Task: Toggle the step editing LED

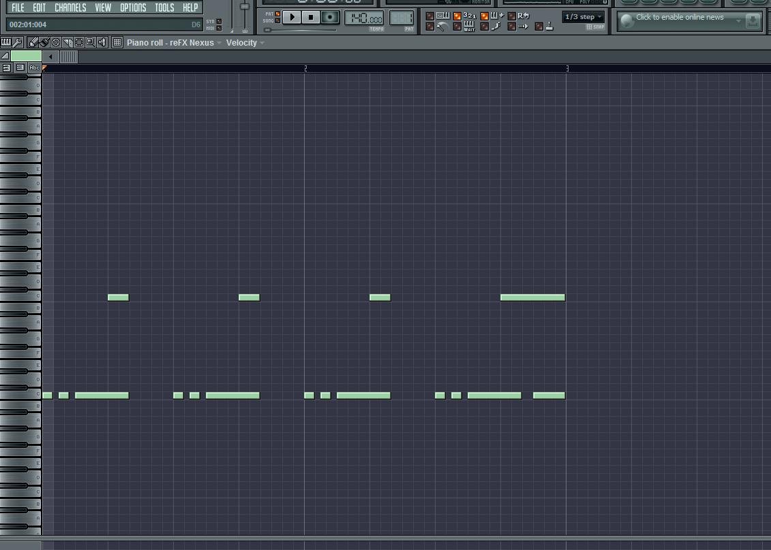Action: coord(484,27)
